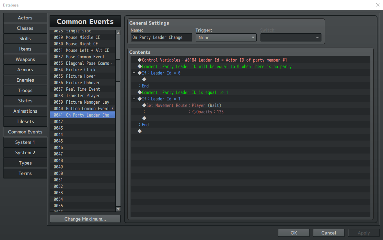Select event 0034 Picture Click
383x240 pixels.
(83, 70)
